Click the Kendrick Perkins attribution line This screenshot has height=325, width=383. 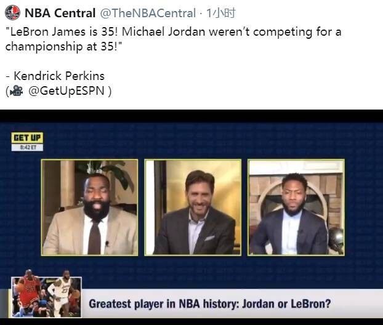click(x=55, y=76)
